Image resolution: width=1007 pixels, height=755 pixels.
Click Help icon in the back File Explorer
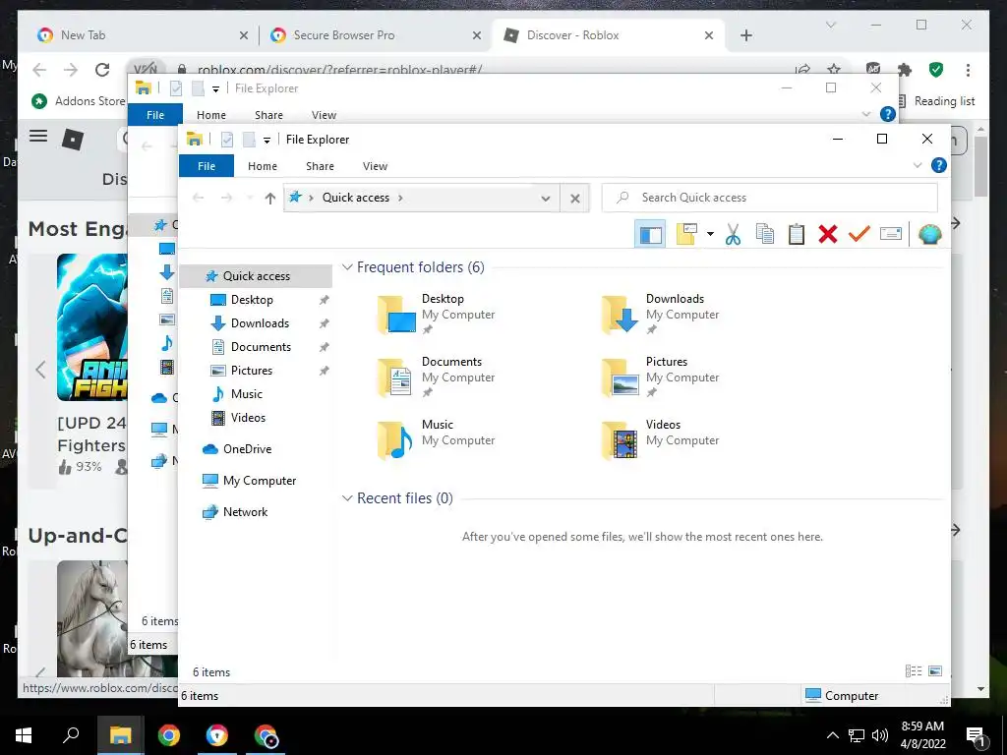[x=888, y=114]
